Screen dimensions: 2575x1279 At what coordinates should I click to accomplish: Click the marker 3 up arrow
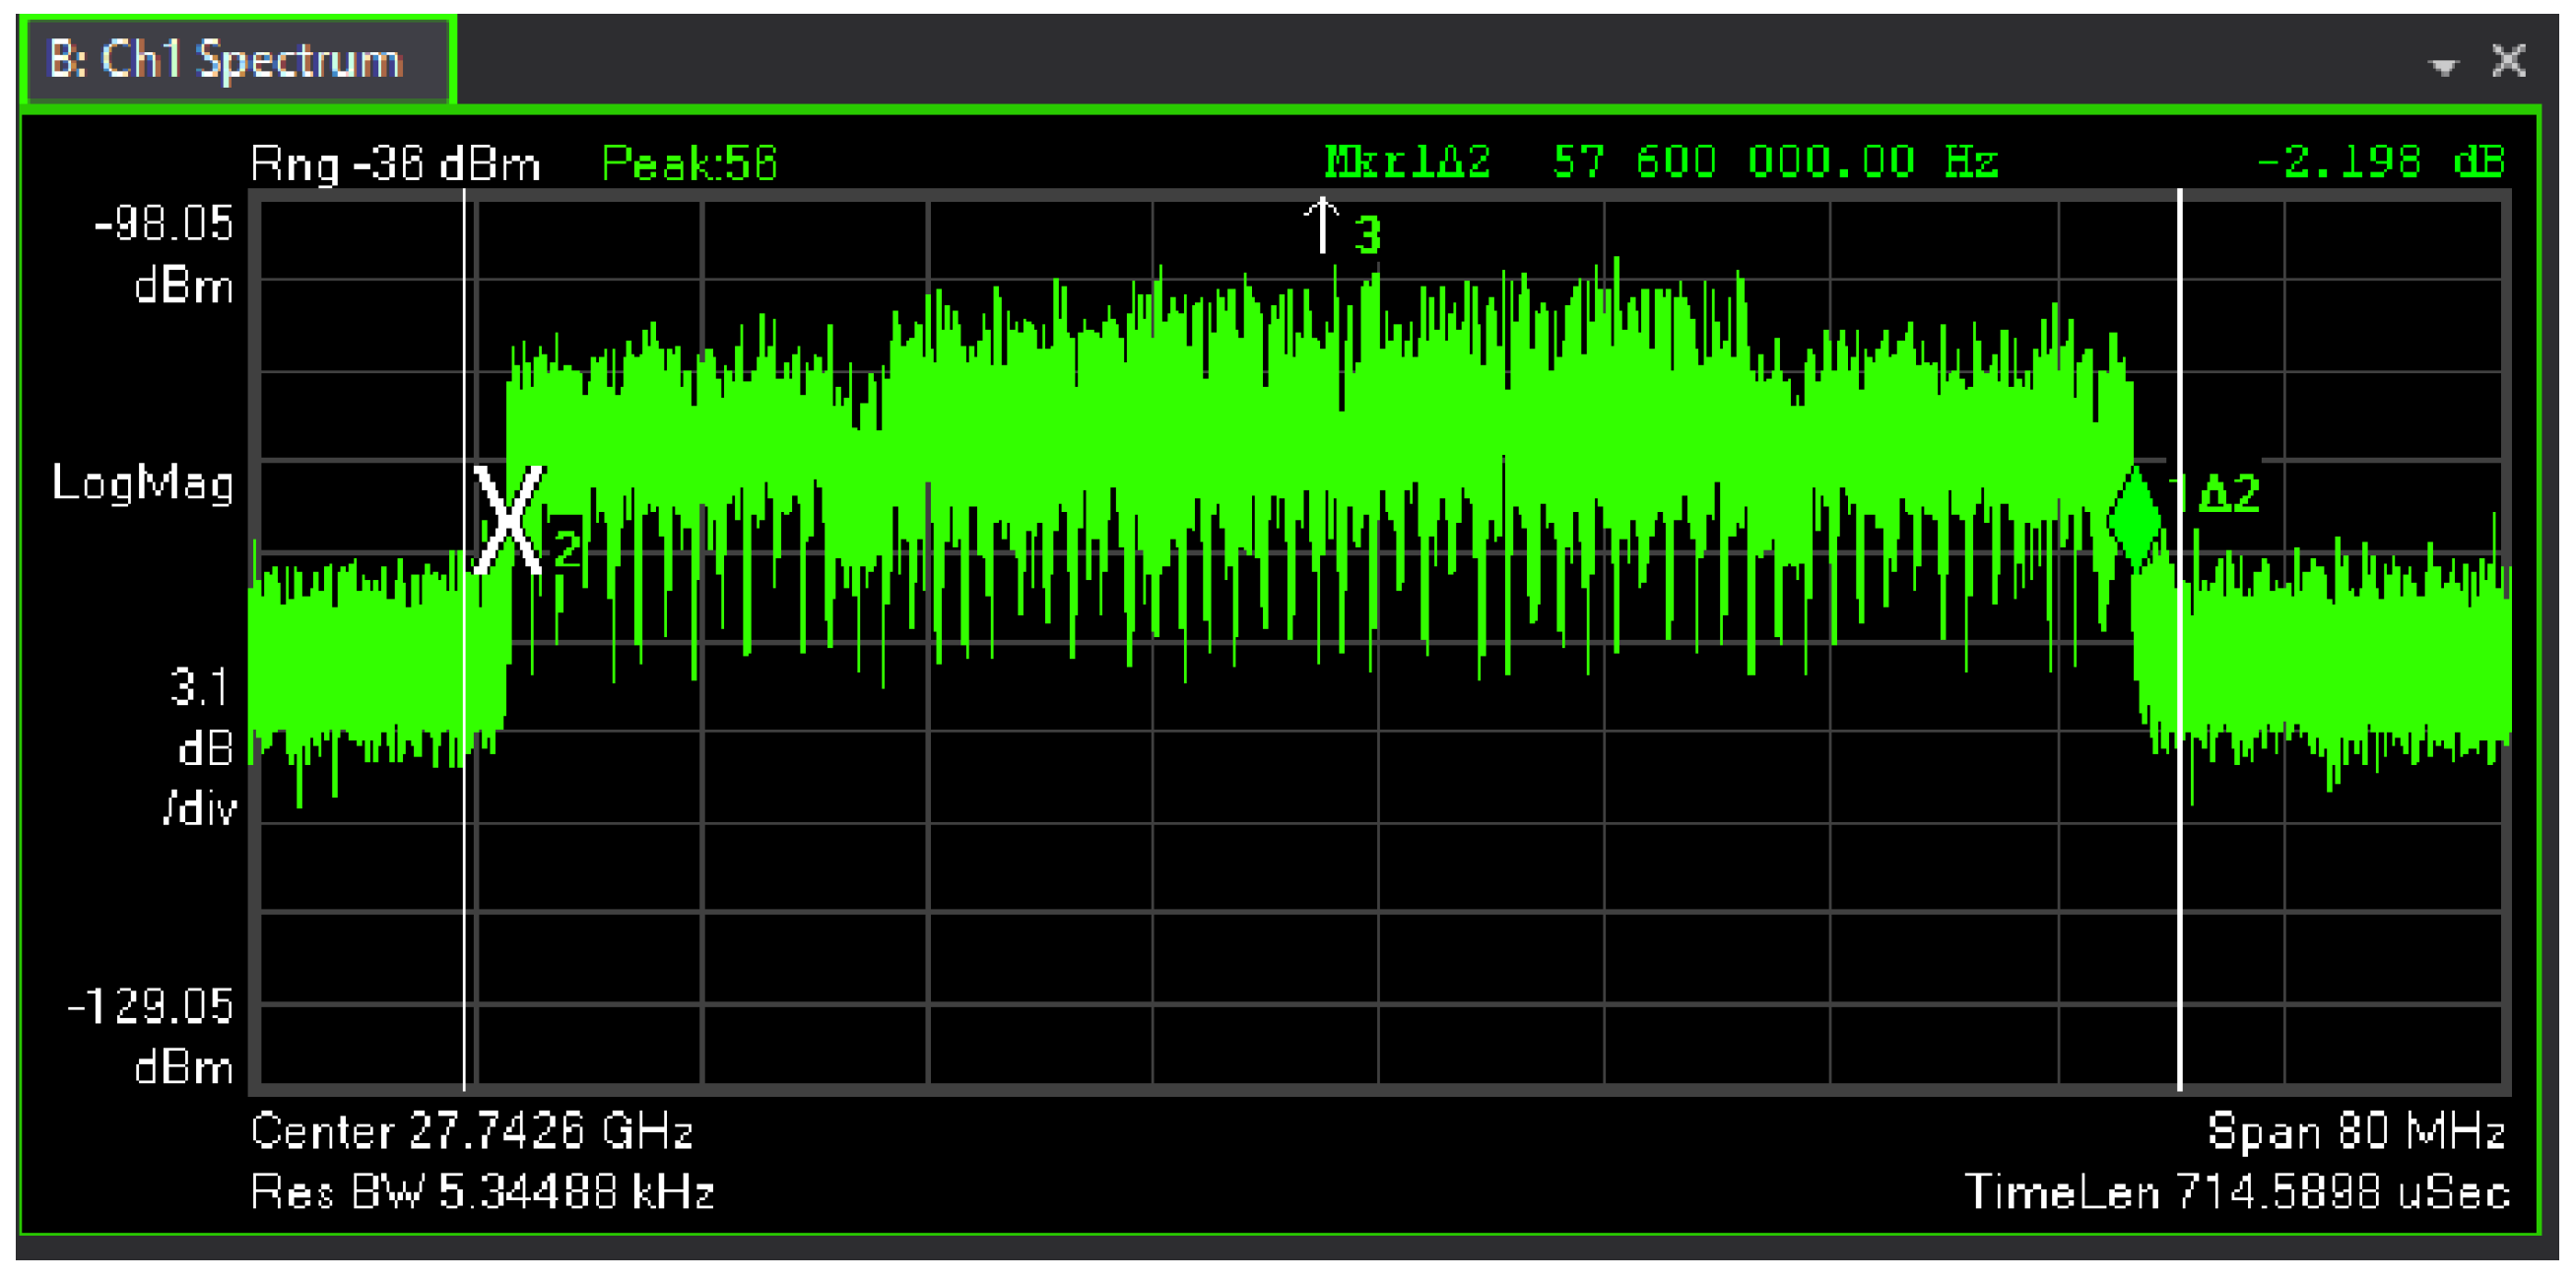[x=1322, y=224]
